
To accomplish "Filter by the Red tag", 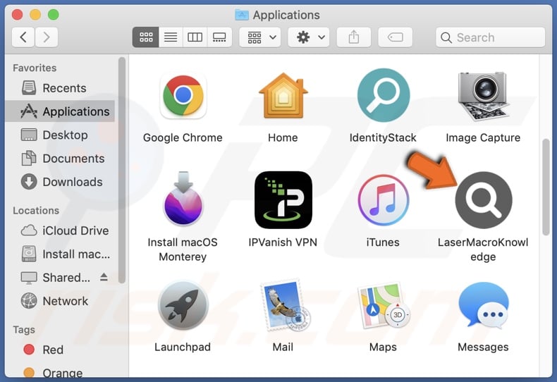I will (x=60, y=350).
